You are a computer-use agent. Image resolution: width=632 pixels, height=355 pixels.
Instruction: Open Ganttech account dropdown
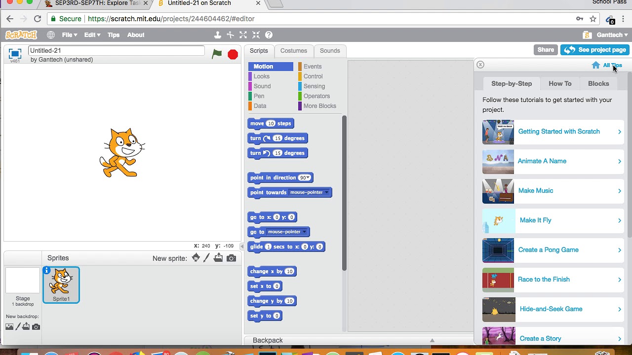click(x=612, y=35)
